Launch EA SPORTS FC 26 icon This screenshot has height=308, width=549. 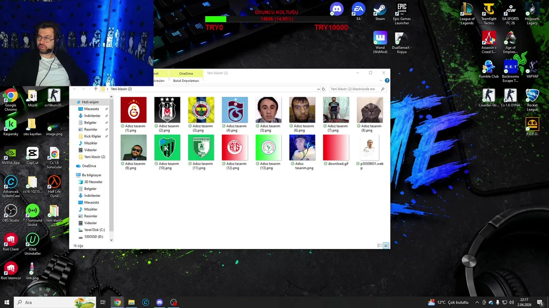510,14
